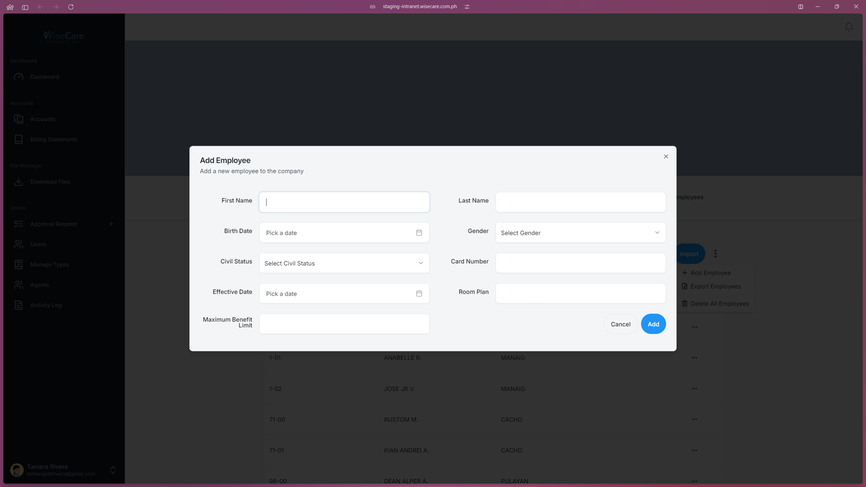Expand the Select Civil Status dropdown
Screen dimensions: 866x487
click(344, 263)
